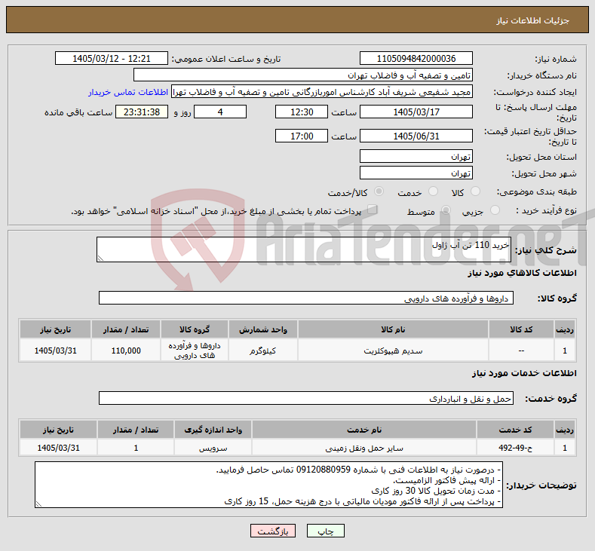Viewport: 595px width, 551px height.
Task: Open the اطلاعات تماس خریدار link
Action: [x=128, y=92]
